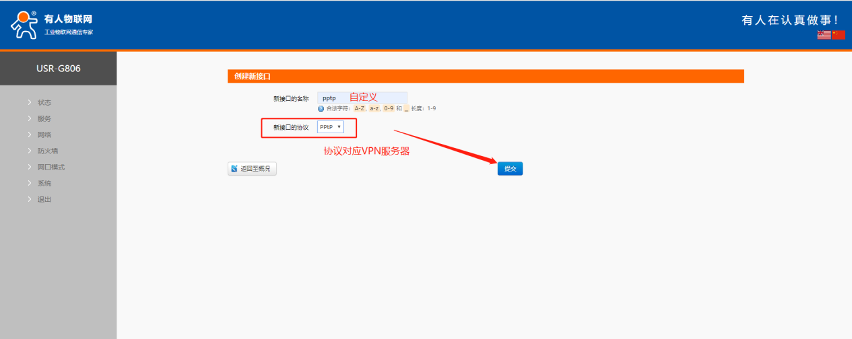
Task: Open the 新接口的协议 PPtP dropdown
Action: coord(330,126)
